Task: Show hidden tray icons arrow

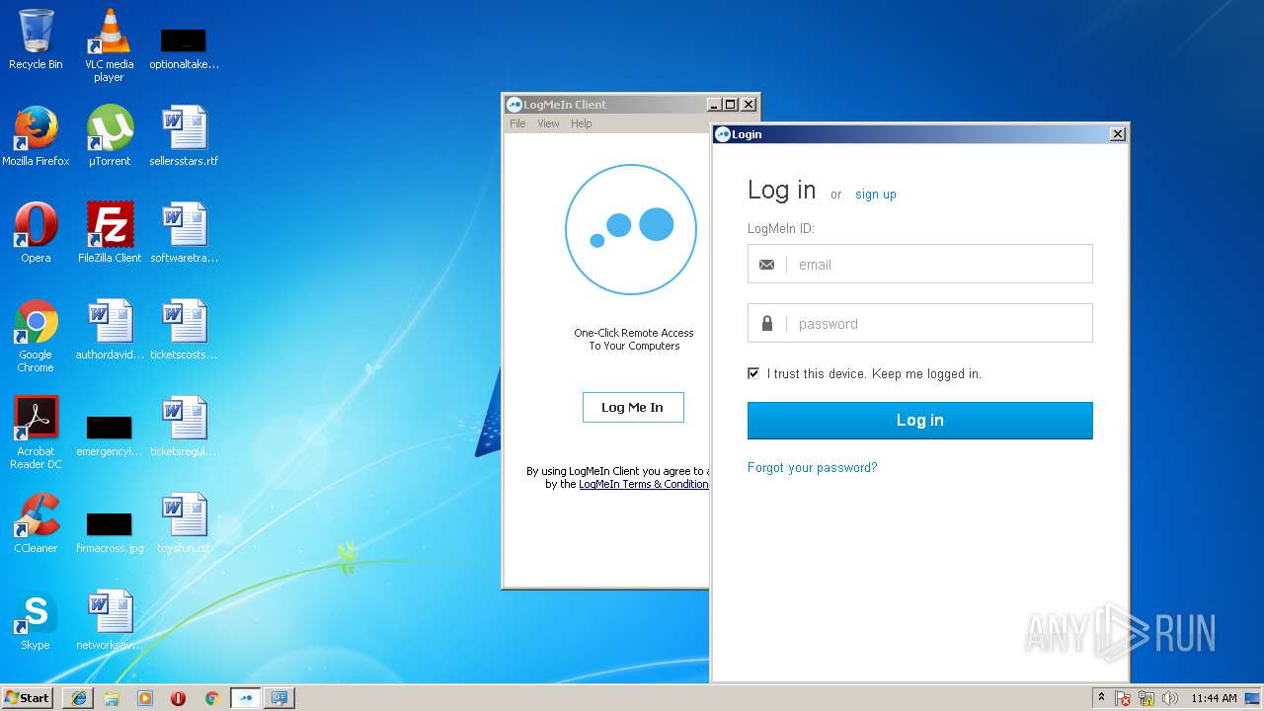Action: click(1101, 697)
